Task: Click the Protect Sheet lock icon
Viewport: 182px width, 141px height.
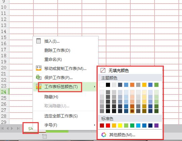Action: [39, 77]
